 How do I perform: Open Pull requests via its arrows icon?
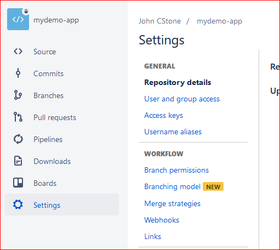coord(18,117)
